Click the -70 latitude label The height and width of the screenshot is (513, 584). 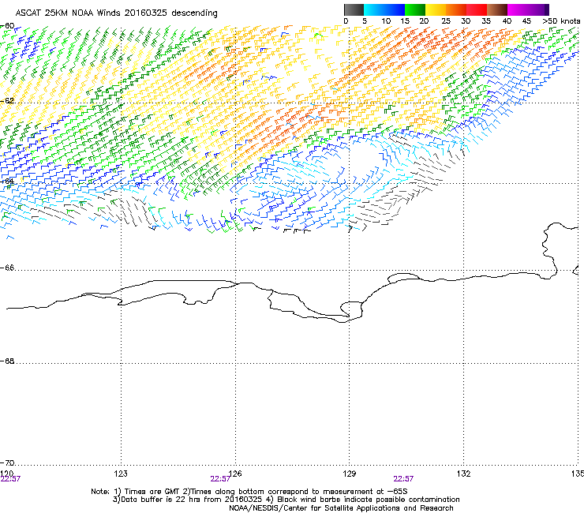point(7,462)
